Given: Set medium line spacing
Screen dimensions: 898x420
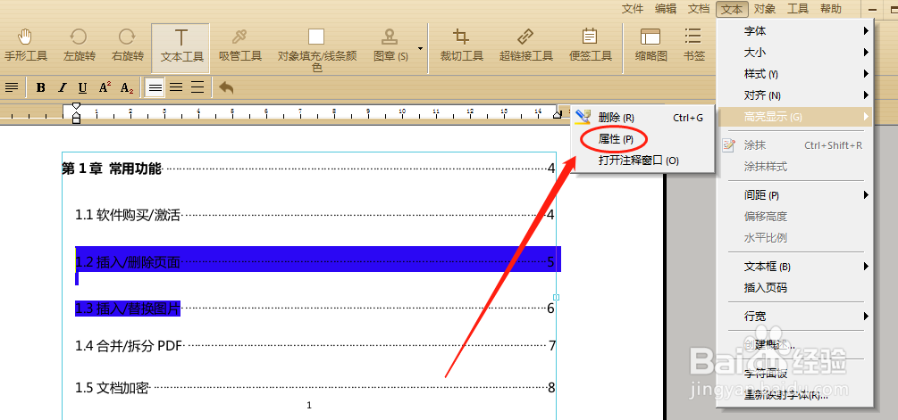Looking at the screenshot, I should click(x=176, y=88).
